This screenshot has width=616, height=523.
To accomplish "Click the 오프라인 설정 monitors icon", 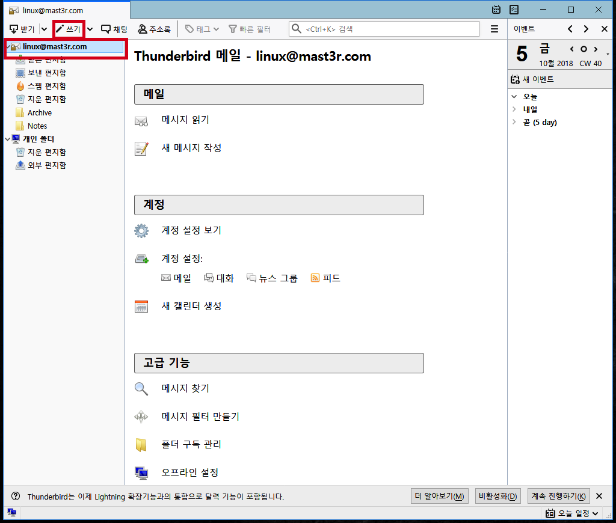I will [141, 473].
